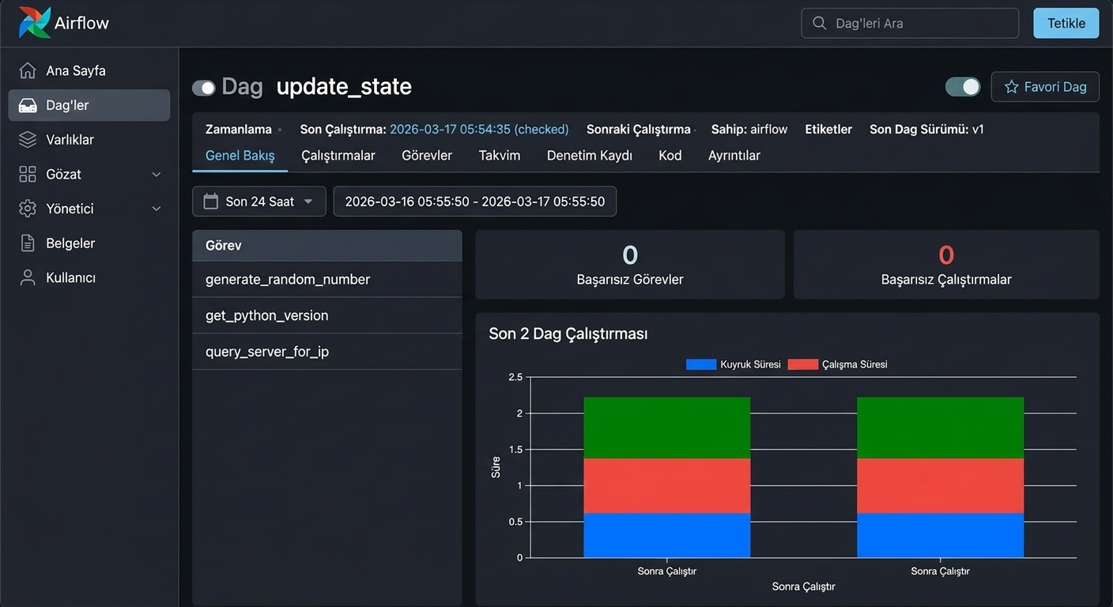Click the star icon in Favori Dag
The width and height of the screenshot is (1113, 607).
pyautogui.click(x=1011, y=87)
